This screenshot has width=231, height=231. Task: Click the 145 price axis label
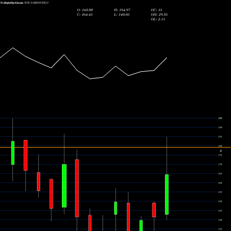pos(220,211)
